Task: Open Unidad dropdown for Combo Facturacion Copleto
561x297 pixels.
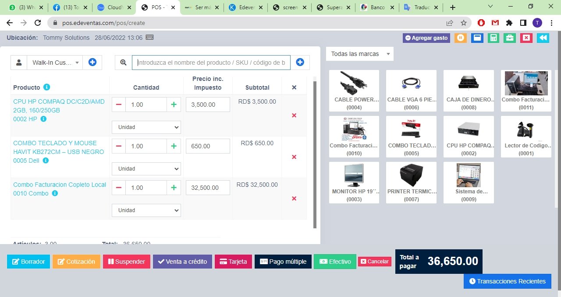Action: 146,210
